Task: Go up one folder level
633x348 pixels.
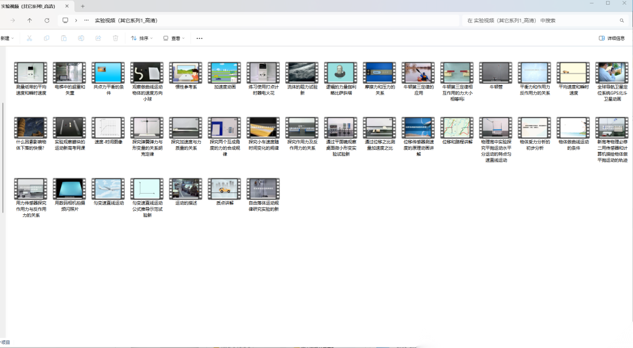Action: click(30, 20)
